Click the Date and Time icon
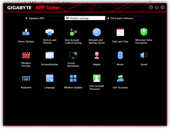Screen dimensions: 170x129 tap(120, 32)
